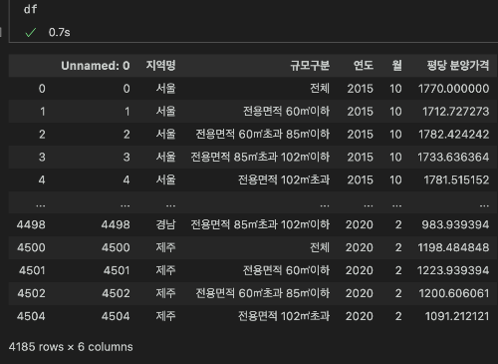Click year 2020 in row 4498
The width and height of the screenshot is (498, 364).
pyautogui.click(x=360, y=224)
